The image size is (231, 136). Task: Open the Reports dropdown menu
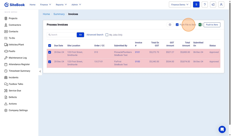(x=61, y=5)
